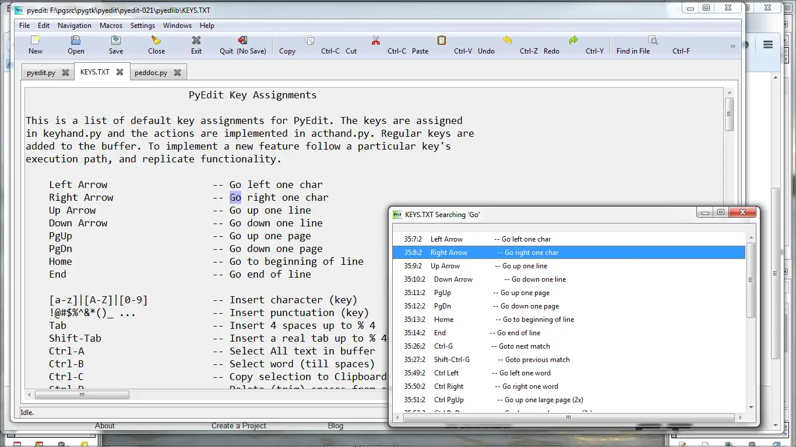The width and height of the screenshot is (796, 447).
Task: Open the Help menu
Action: pyautogui.click(x=207, y=26)
